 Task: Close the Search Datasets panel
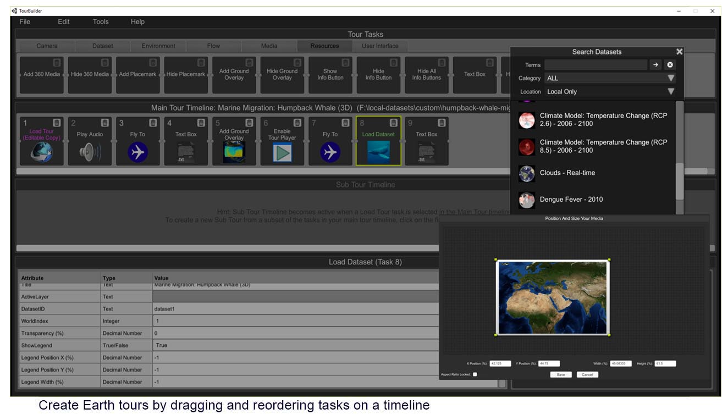679,52
